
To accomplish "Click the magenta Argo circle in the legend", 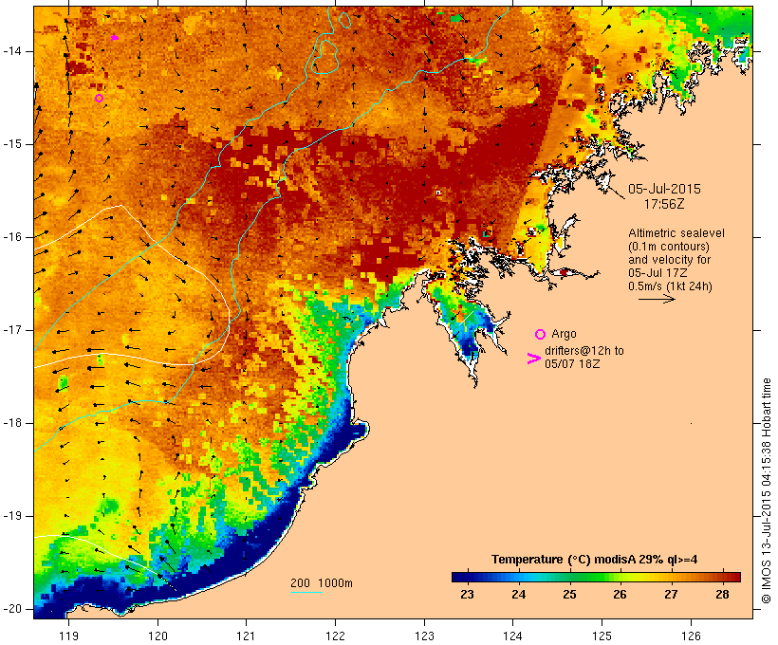I will point(541,335).
